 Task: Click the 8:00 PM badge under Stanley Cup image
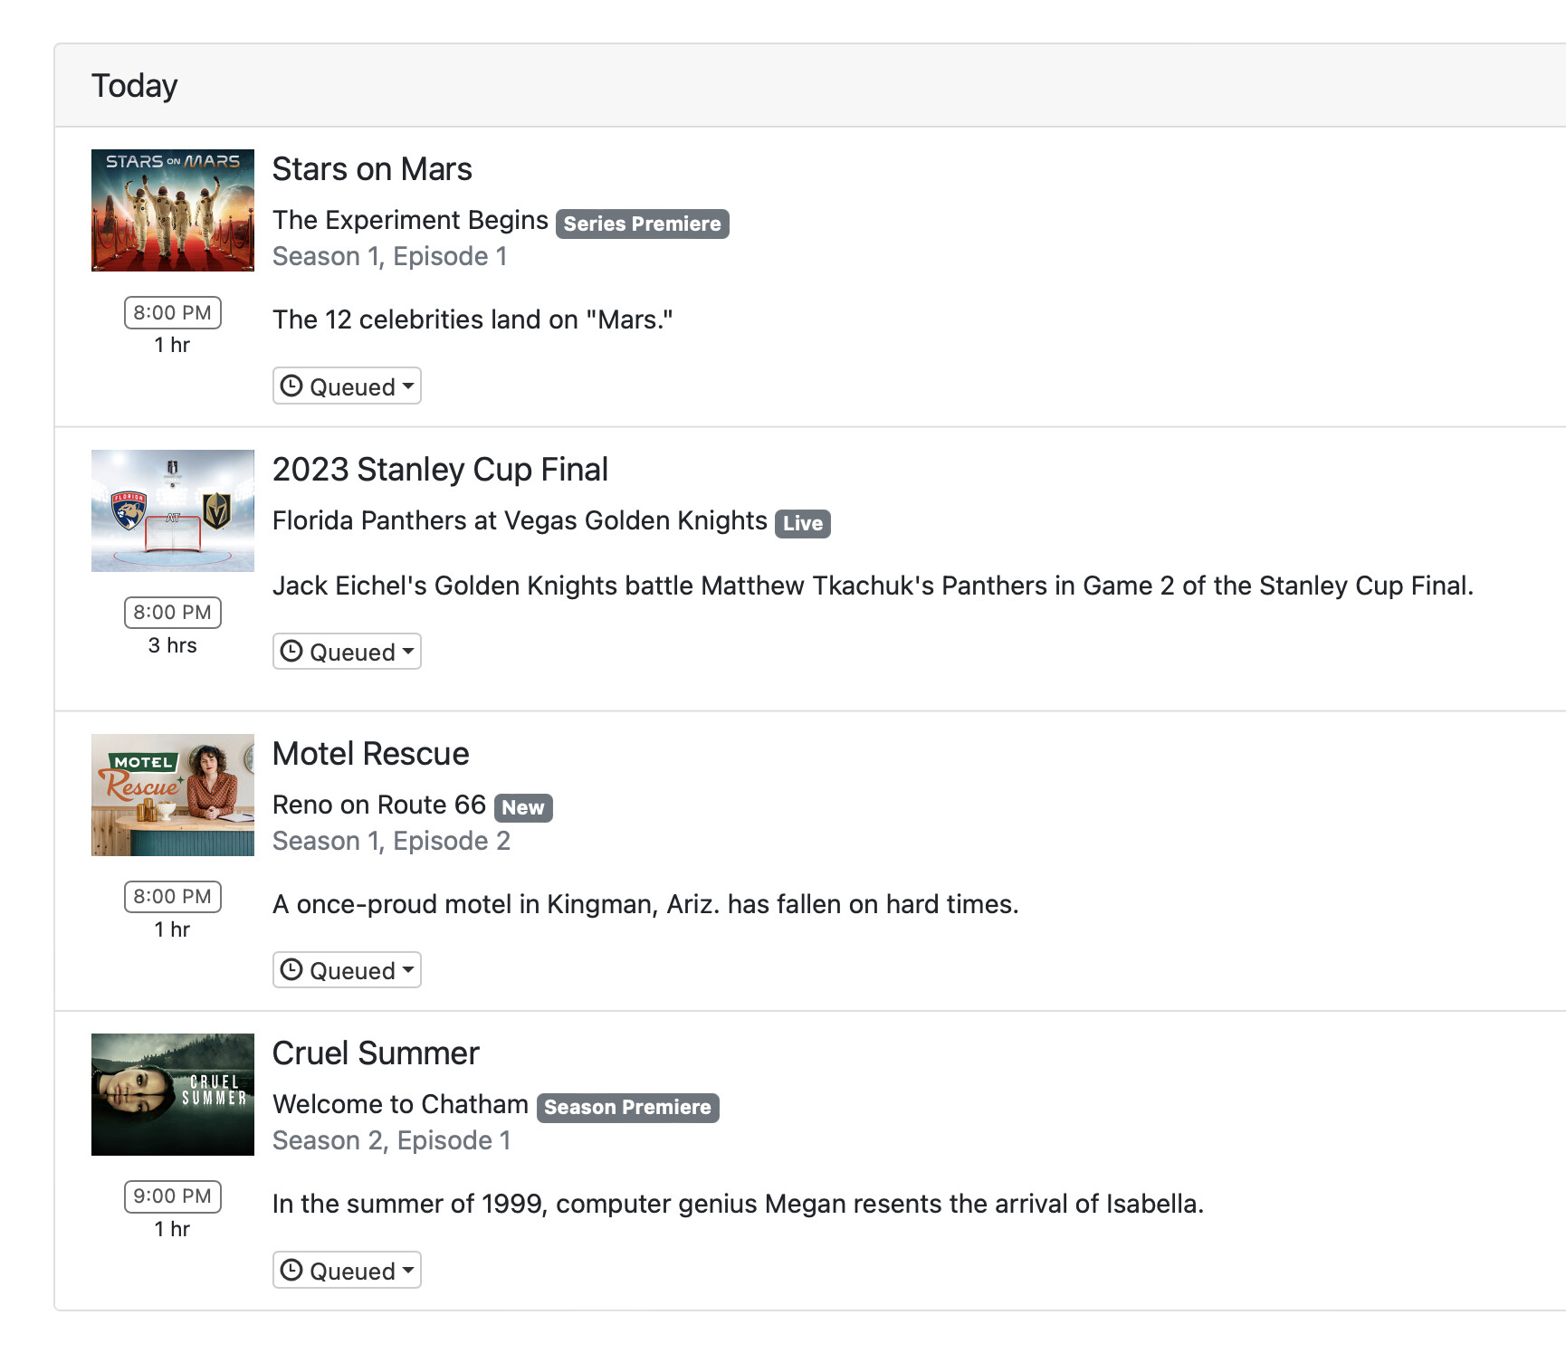(173, 613)
